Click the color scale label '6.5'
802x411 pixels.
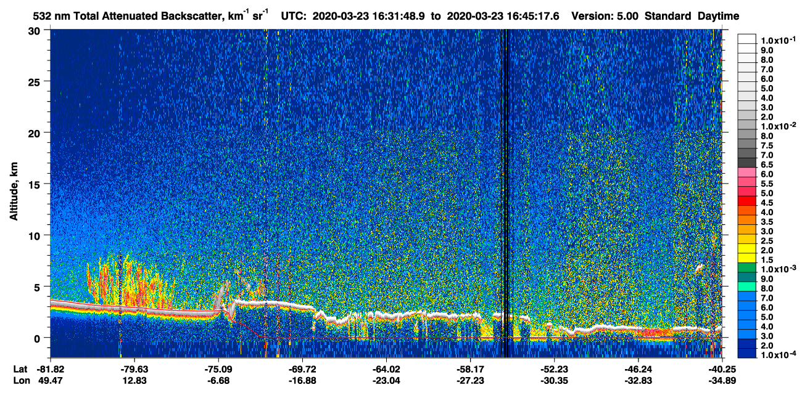(x=767, y=165)
